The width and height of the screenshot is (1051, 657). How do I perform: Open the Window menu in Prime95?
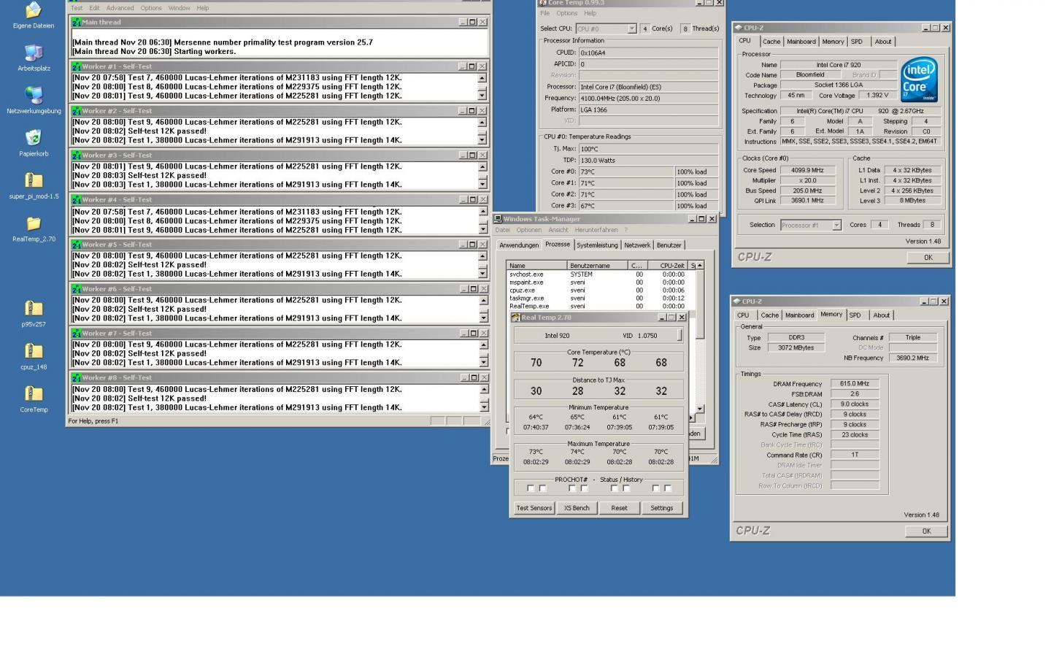click(179, 8)
